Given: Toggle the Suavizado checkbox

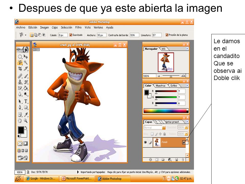Looking at the screenshot, I should tap(71, 35).
